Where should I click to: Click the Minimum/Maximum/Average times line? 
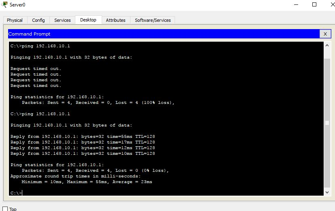87,182
